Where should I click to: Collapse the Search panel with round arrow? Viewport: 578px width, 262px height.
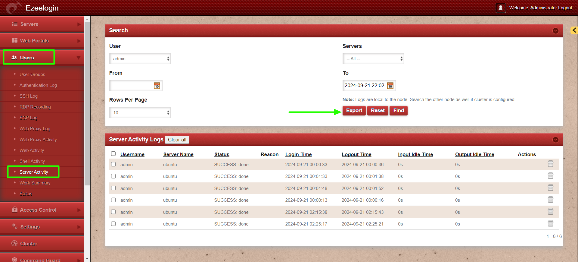click(x=555, y=31)
